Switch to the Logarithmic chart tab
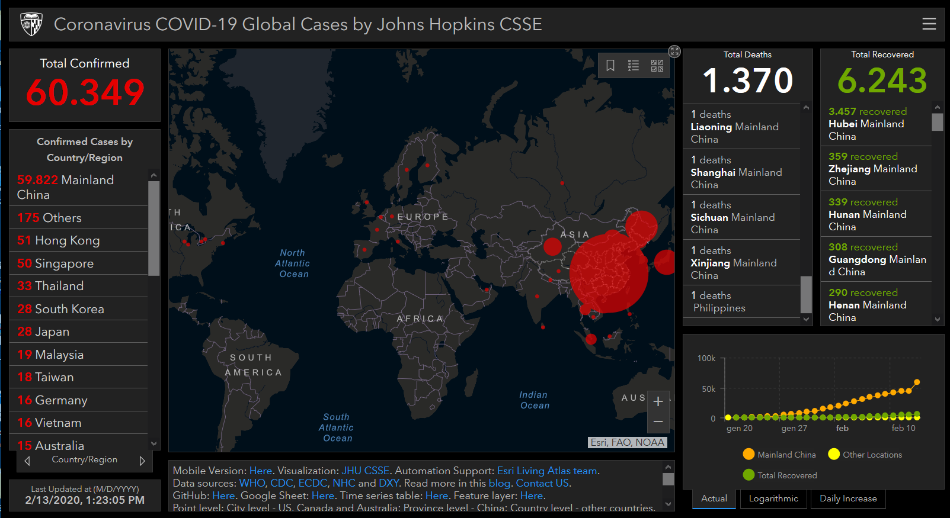Viewport: 950px width, 518px height. pos(773,498)
